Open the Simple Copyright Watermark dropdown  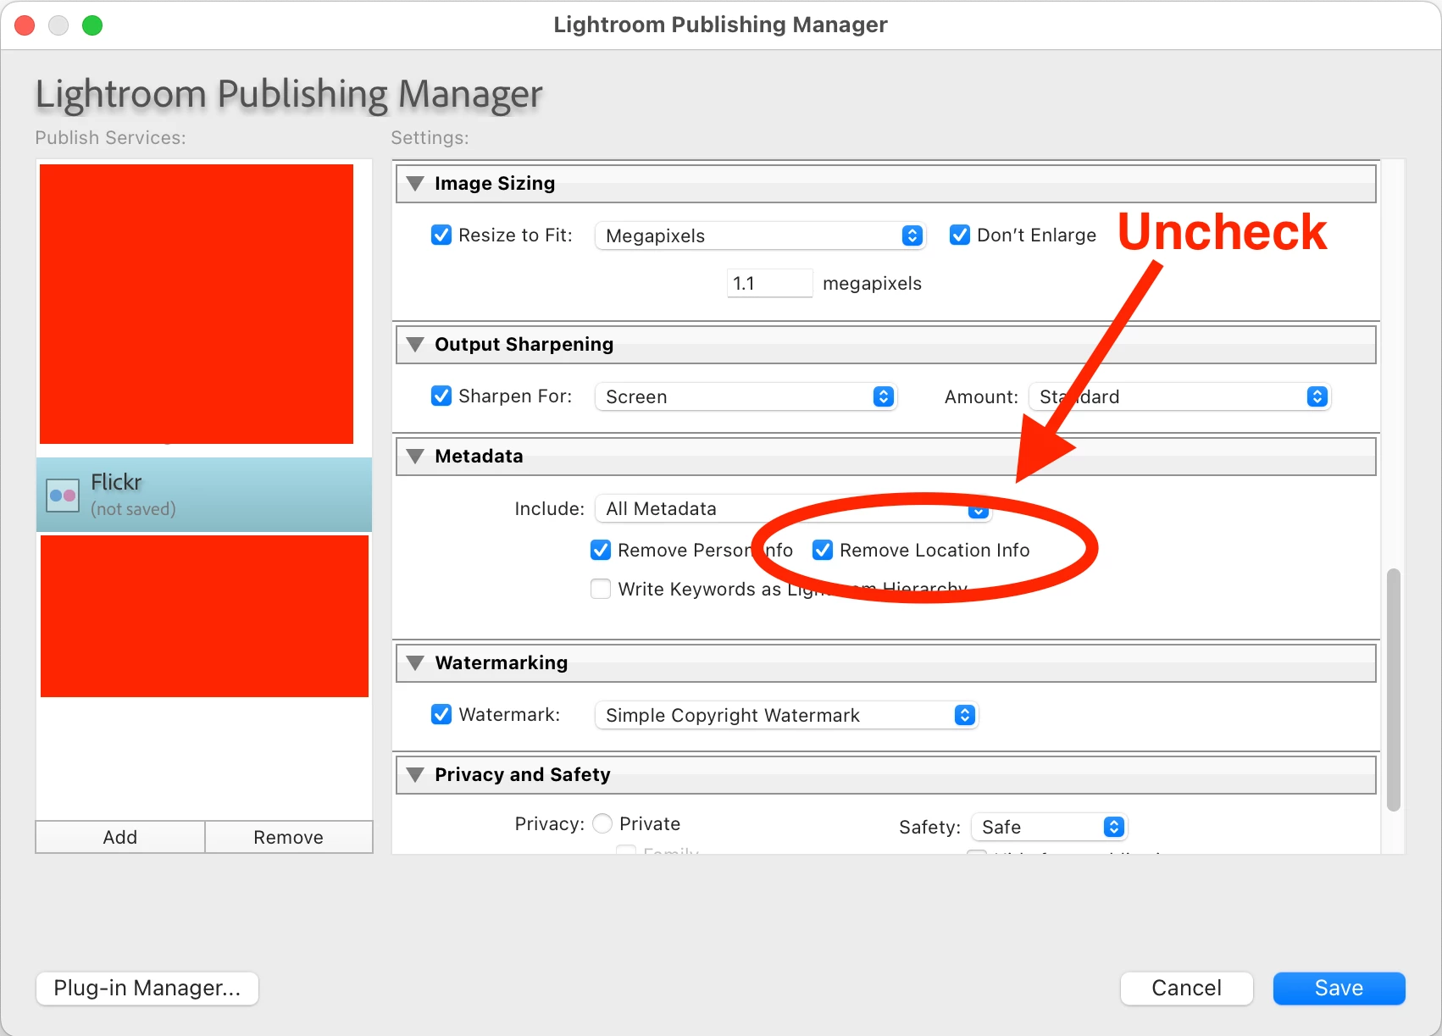[x=787, y=715]
